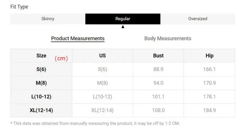Screen dimensions: 249x132
Task: Select the XL(12-14) size row label
Action: (41, 110)
